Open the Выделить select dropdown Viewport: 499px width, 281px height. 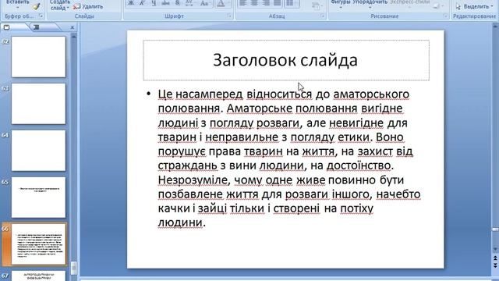point(474,6)
